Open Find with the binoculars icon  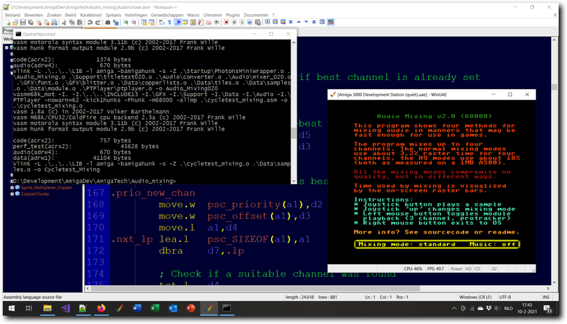(108, 22)
